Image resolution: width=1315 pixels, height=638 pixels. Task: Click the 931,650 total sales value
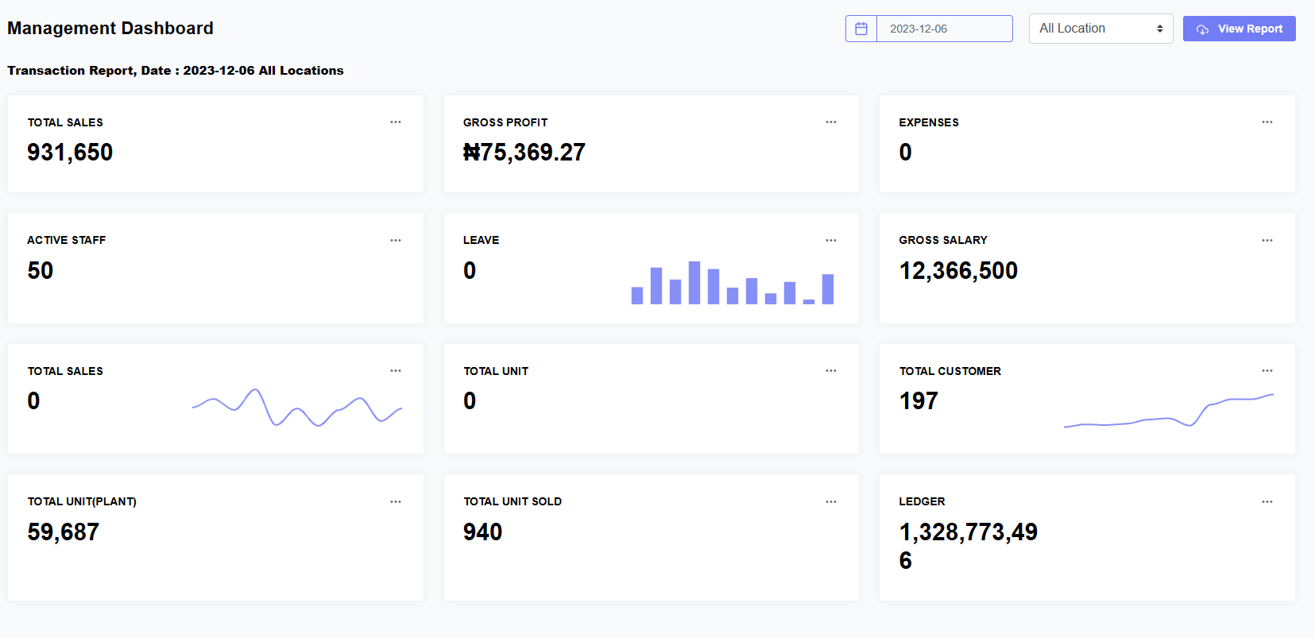(70, 153)
